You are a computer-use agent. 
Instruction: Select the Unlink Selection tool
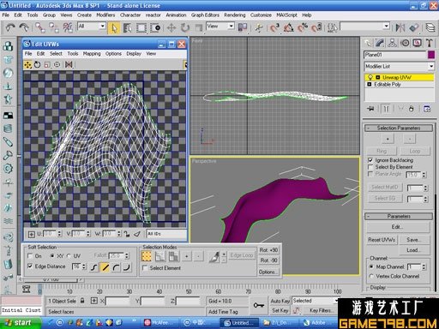click(54, 27)
